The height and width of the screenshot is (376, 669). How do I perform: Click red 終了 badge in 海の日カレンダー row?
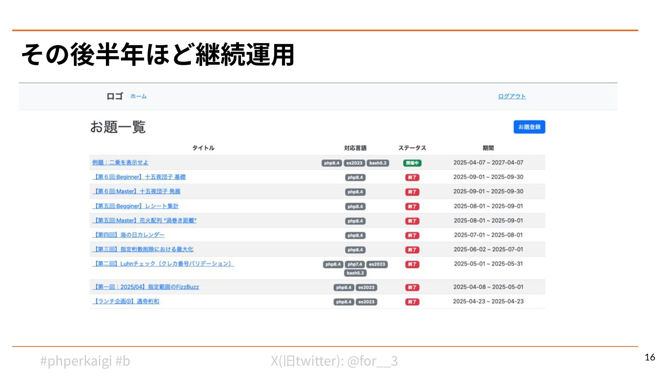pos(412,235)
